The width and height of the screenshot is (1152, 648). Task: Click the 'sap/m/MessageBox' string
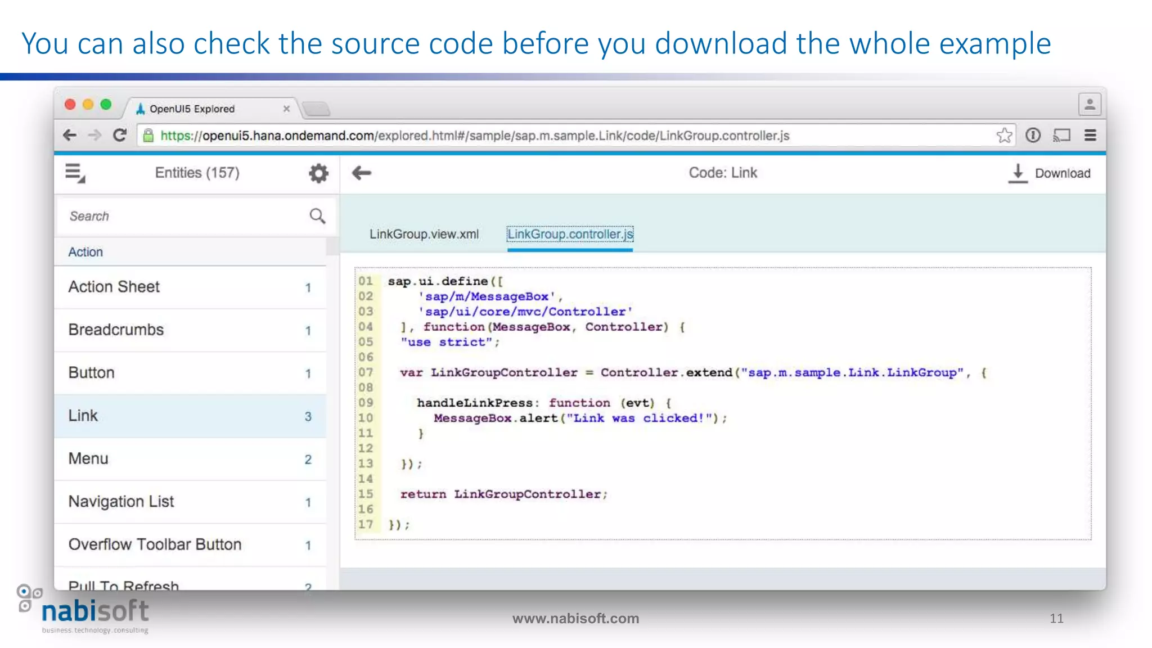point(487,296)
